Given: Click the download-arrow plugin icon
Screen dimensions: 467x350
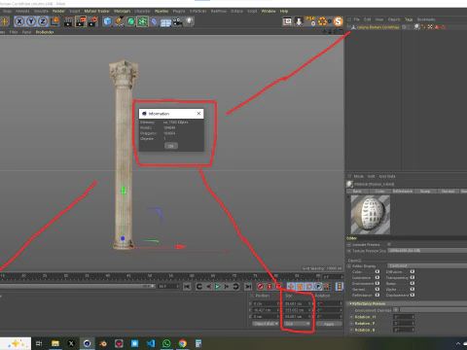Looking at the screenshot, I should click(x=299, y=21).
